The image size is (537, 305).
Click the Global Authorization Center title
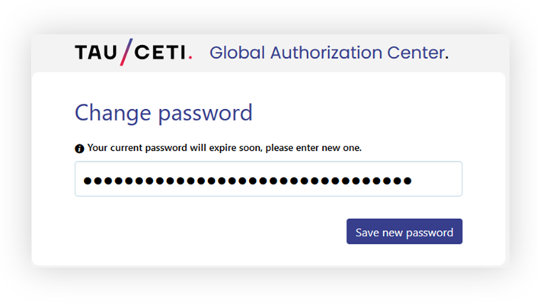coord(329,53)
